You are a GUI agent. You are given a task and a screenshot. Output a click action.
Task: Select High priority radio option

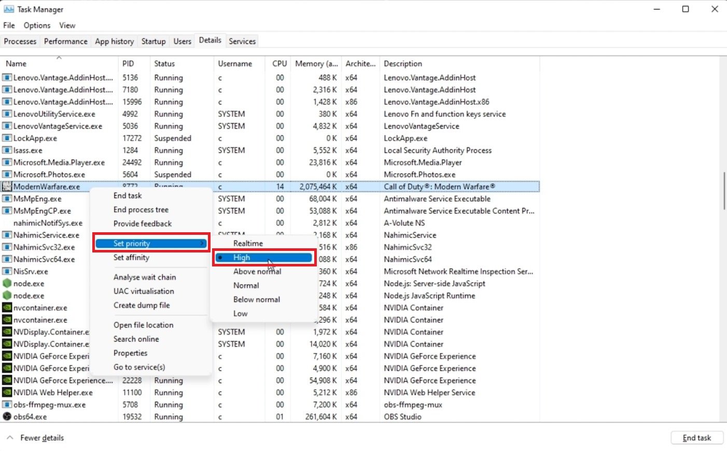click(x=242, y=258)
